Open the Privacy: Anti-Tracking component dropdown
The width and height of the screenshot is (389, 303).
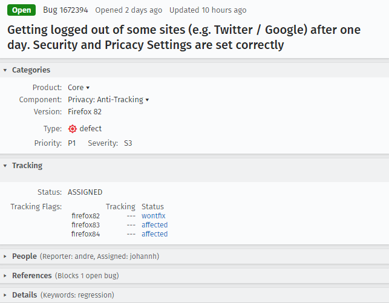pos(108,100)
